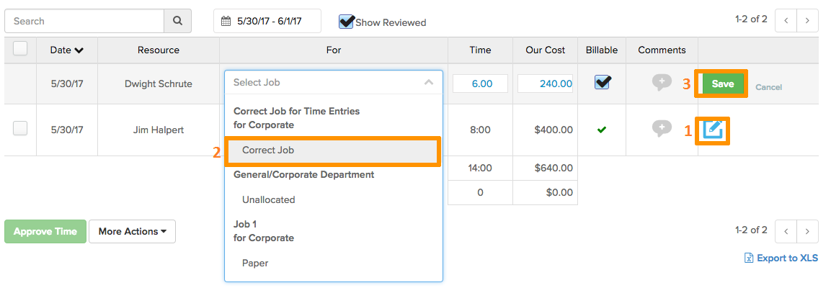Select the Jim Halpert row checkbox
Screen dimensions: 831x293
tap(20, 128)
